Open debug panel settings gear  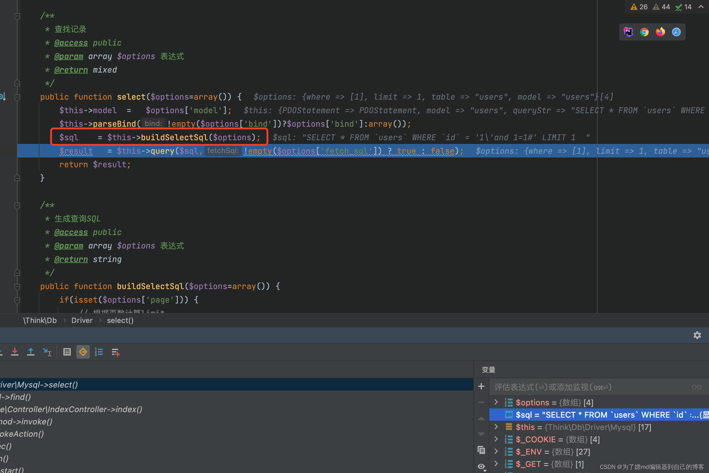(697, 335)
